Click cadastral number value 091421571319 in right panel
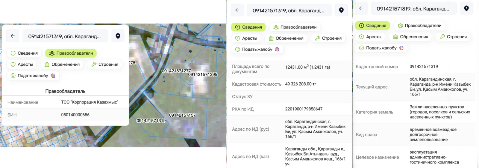 [x=424, y=66]
